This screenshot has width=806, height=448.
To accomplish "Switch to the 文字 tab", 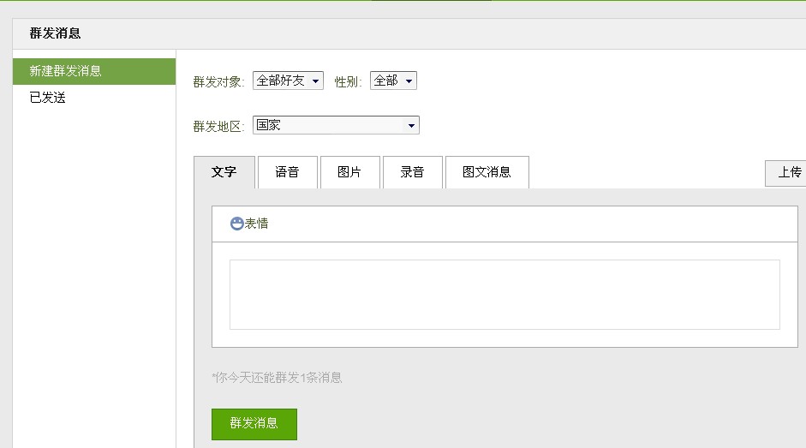I will click(224, 172).
